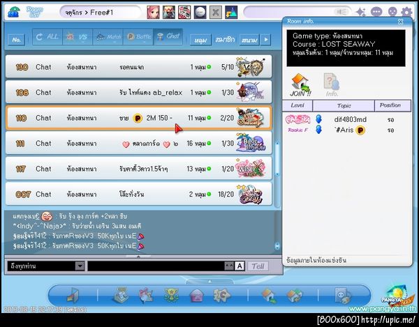Open the gift ribbon icon in bottom bar
Viewport: 419px width, 327px height.
tap(146, 296)
